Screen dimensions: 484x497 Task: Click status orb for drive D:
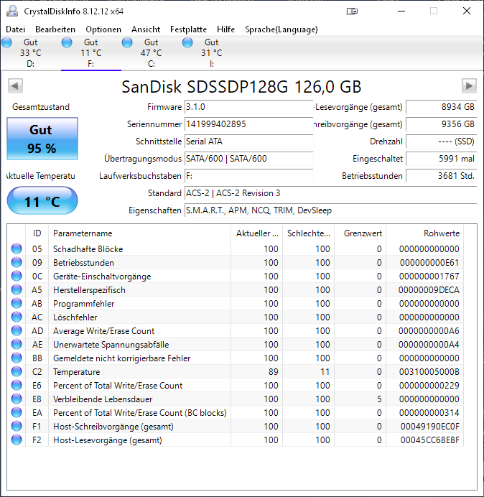coord(6,42)
